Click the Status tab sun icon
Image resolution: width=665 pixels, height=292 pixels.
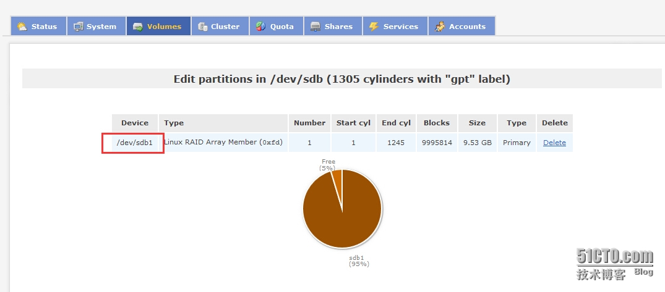pyautogui.click(x=22, y=27)
